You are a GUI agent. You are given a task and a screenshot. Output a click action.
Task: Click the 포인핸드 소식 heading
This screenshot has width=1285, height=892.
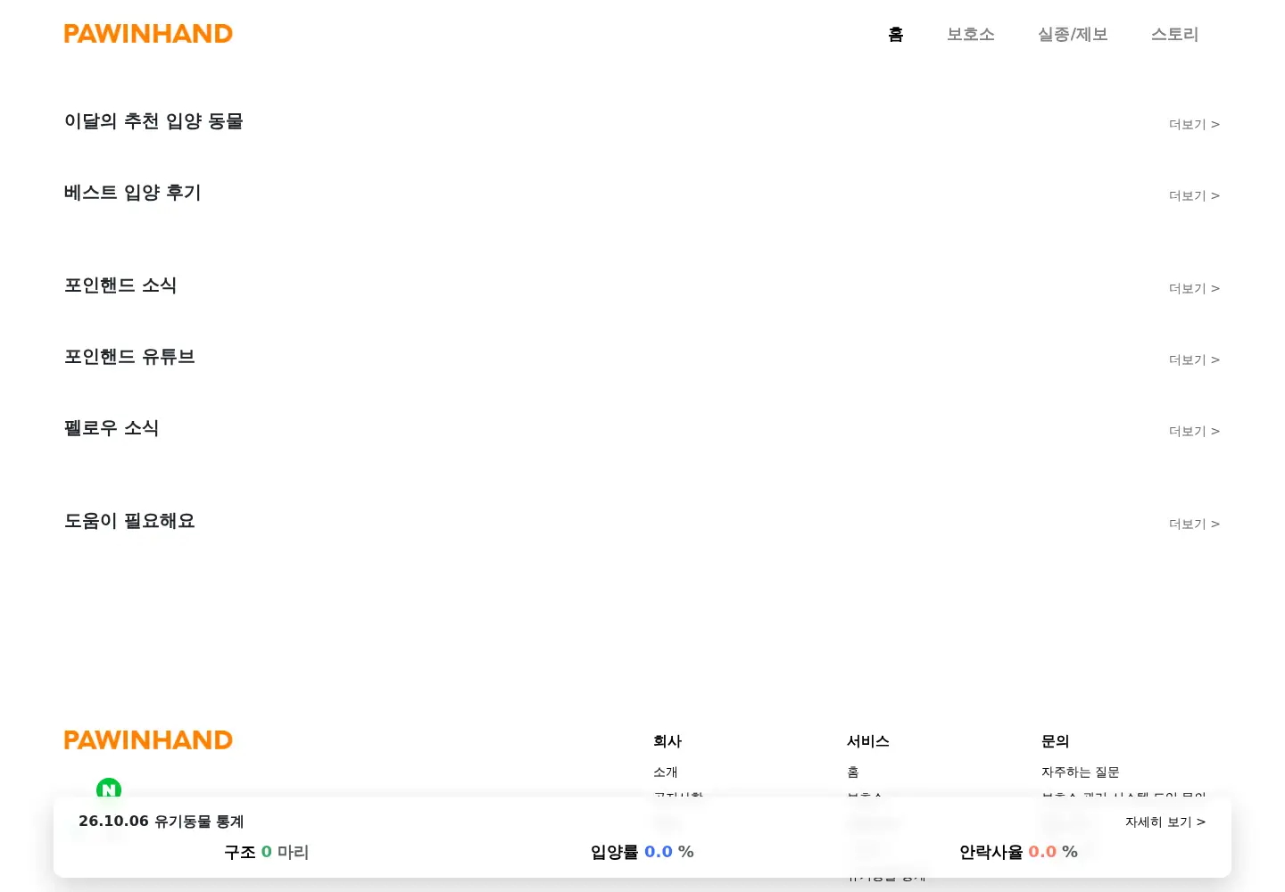[120, 285]
